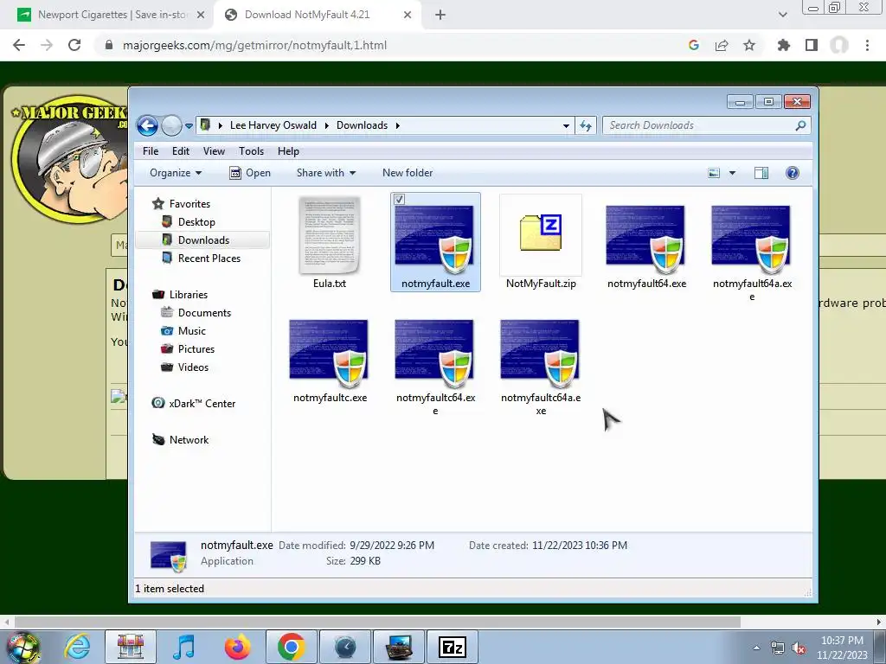Viewport: 886px width, 664px height.
Task: Click the Explorer Back arrow button
Action: pos(147,125)
